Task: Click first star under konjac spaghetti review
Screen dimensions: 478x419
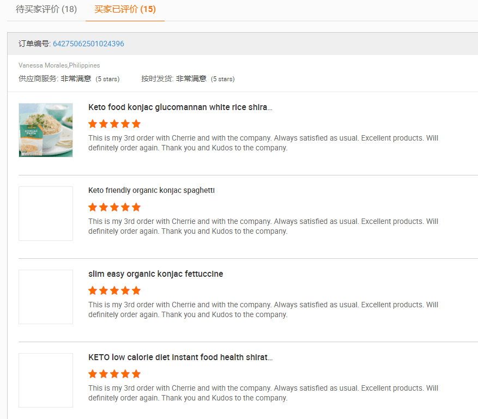Action: pyautogui.click(x=93, y=207)
